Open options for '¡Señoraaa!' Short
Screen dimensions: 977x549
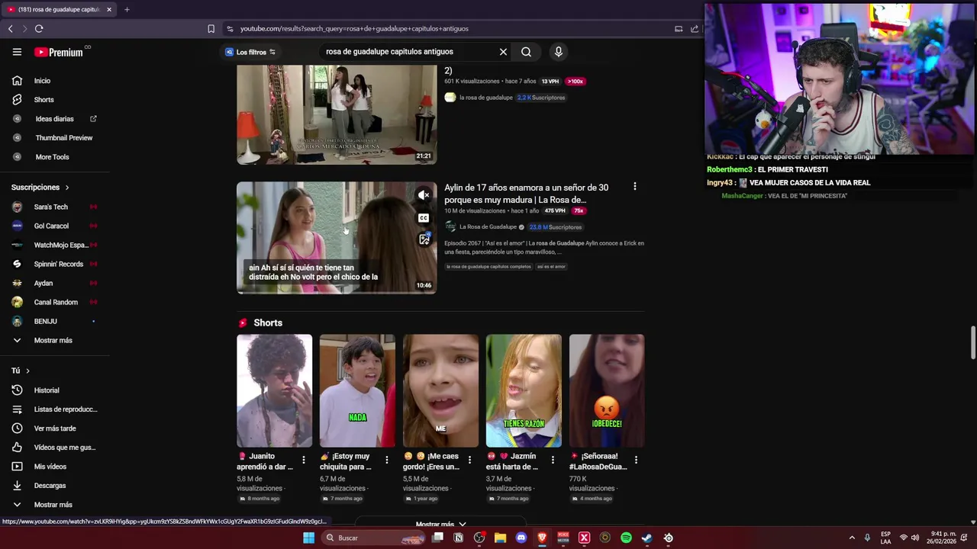point(636,460)
